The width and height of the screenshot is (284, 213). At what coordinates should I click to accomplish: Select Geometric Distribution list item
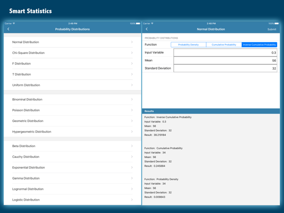(73, 121)
